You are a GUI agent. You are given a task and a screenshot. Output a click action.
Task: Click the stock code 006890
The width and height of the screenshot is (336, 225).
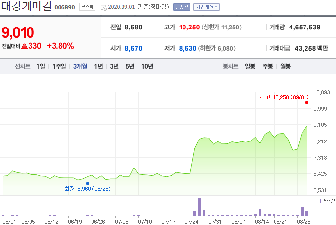(x=65, y=7)
